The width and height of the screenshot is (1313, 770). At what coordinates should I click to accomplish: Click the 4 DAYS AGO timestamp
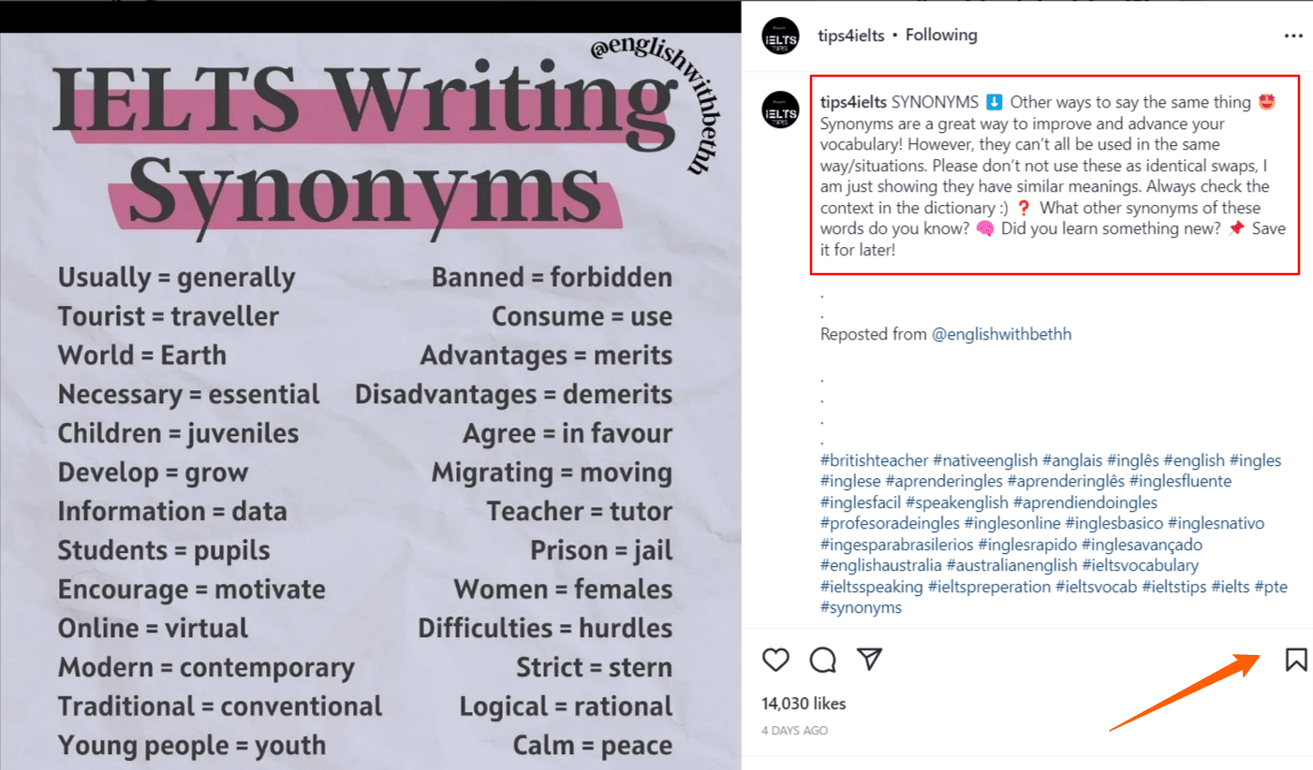[x=792, y=730]
